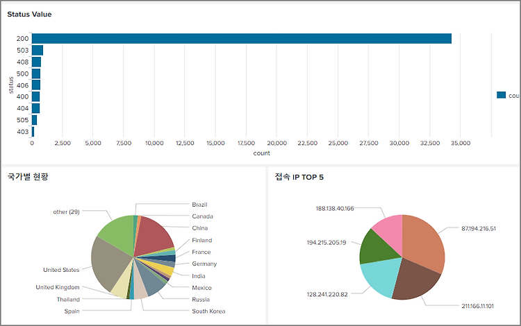Click the 200 status bar
521x326 pixels.
(242, 38)
